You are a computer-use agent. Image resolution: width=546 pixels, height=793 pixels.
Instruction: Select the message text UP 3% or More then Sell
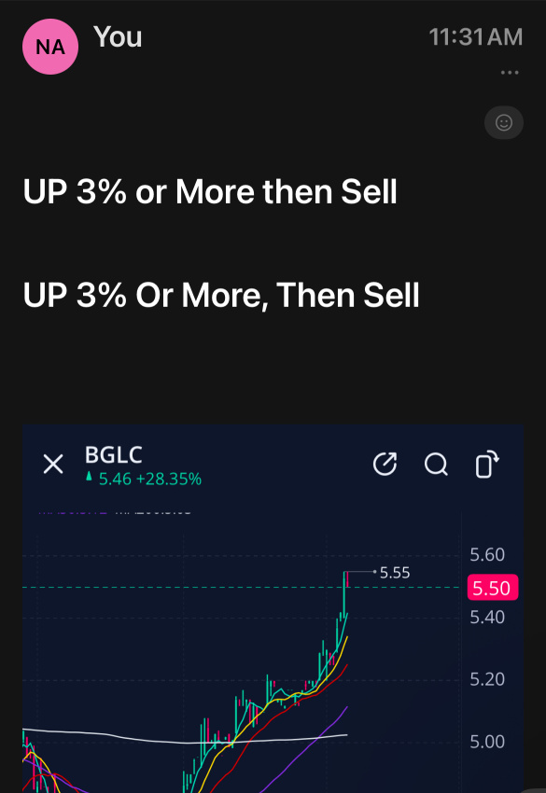210,191
